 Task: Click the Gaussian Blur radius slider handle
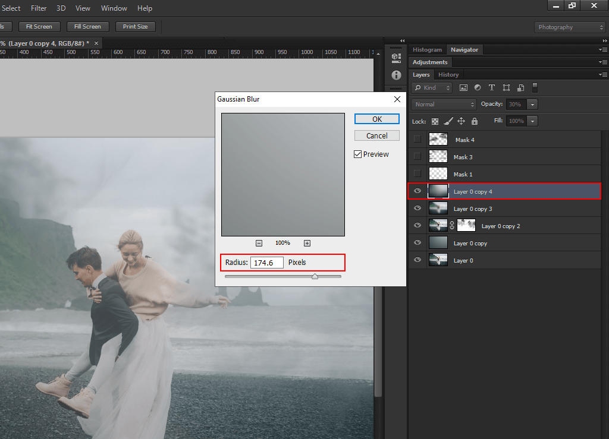pos(315,276)
